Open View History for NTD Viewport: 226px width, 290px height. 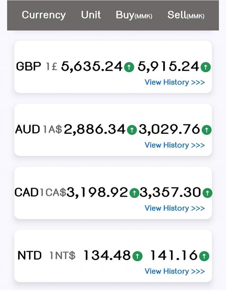(174, 271)
